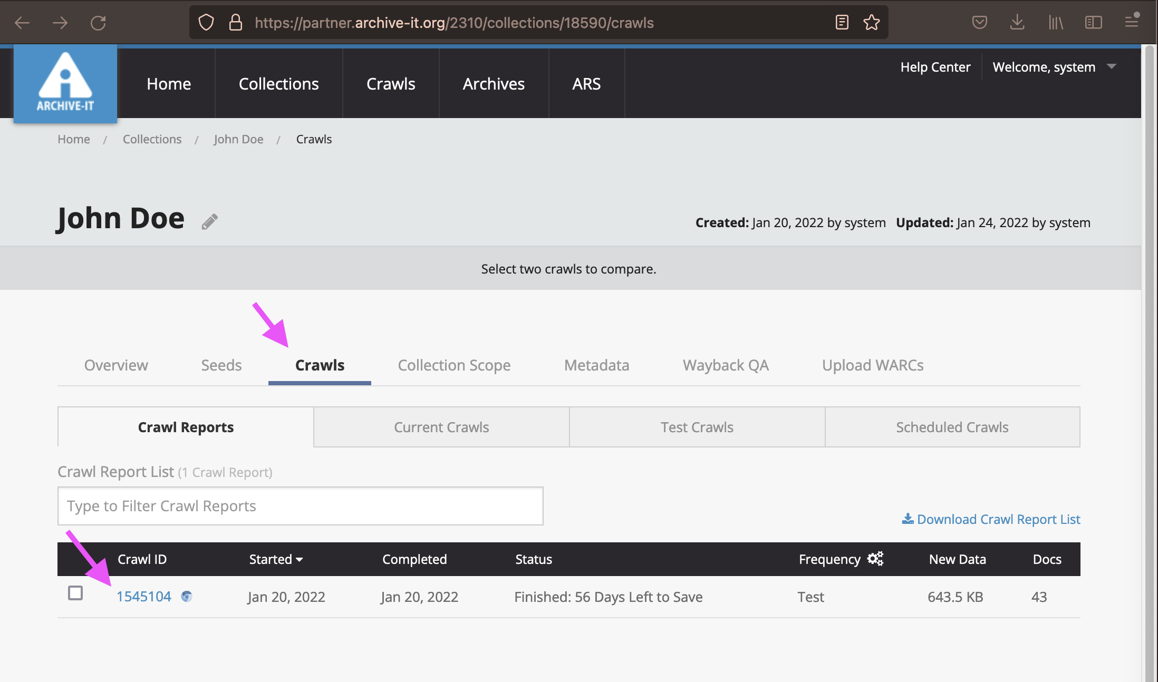Toggle the browser sidebar icon

click(1093, 23)
